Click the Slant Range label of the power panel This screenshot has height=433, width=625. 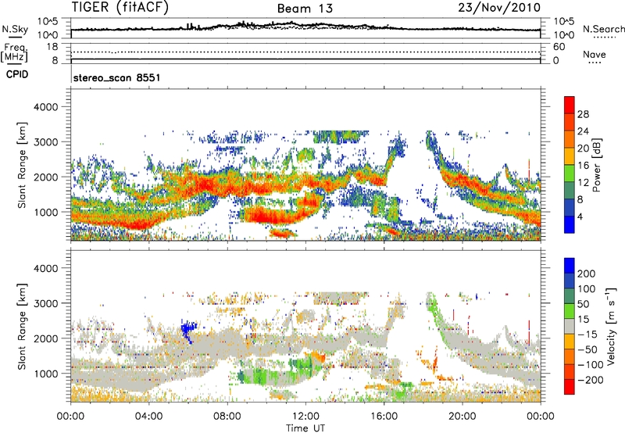click(22, 165)
